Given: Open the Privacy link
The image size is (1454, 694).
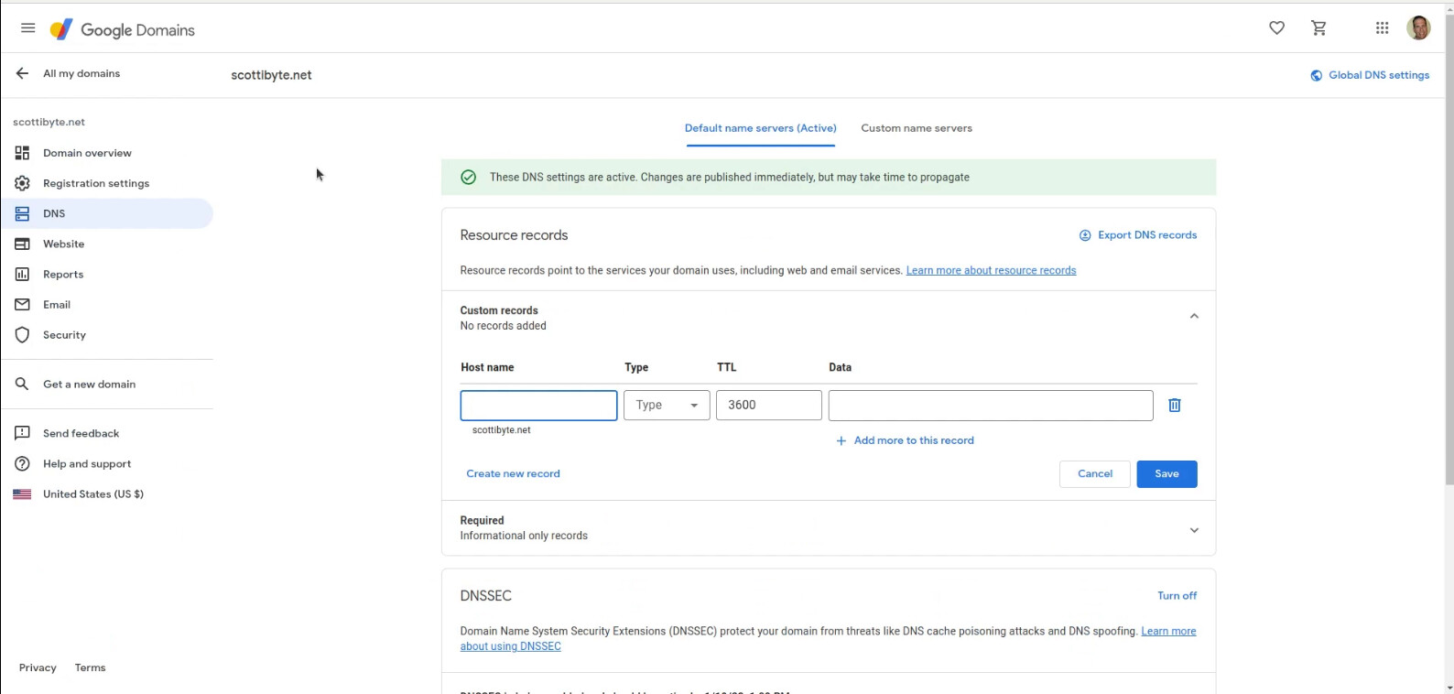Looking at the screenshot, I should [x=38, y=667].
